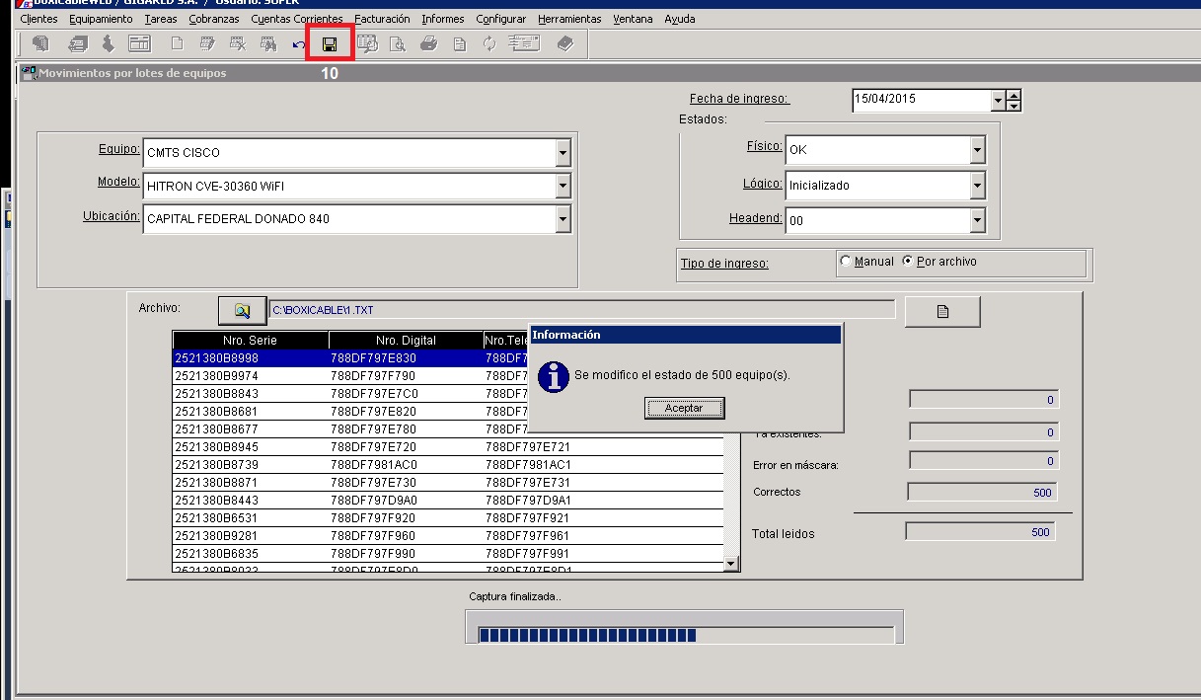This screenshot has height=700, width=1201.
Task: Open the Lógico state dropdown
Action: (x=977, y=185)
